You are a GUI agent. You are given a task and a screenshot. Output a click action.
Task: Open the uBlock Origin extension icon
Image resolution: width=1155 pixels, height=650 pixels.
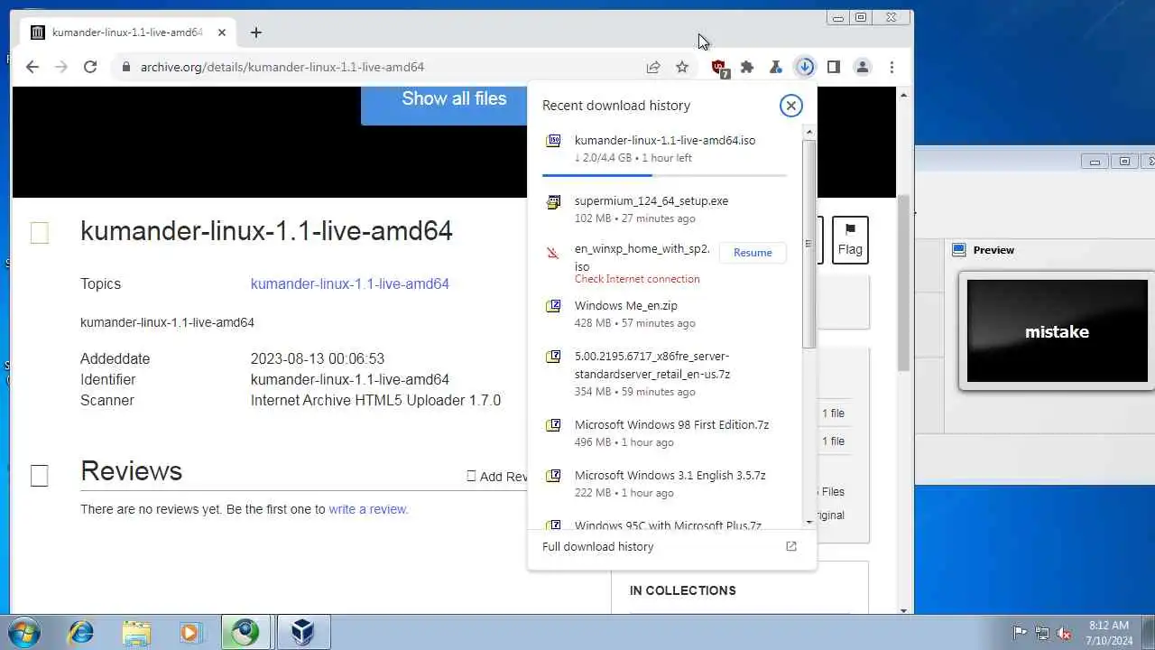(x=719, y=68)
